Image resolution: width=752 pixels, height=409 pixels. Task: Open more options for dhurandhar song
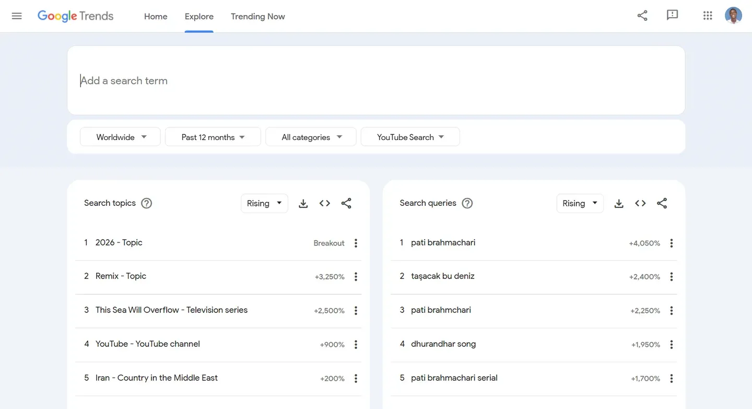pos(672,345)
